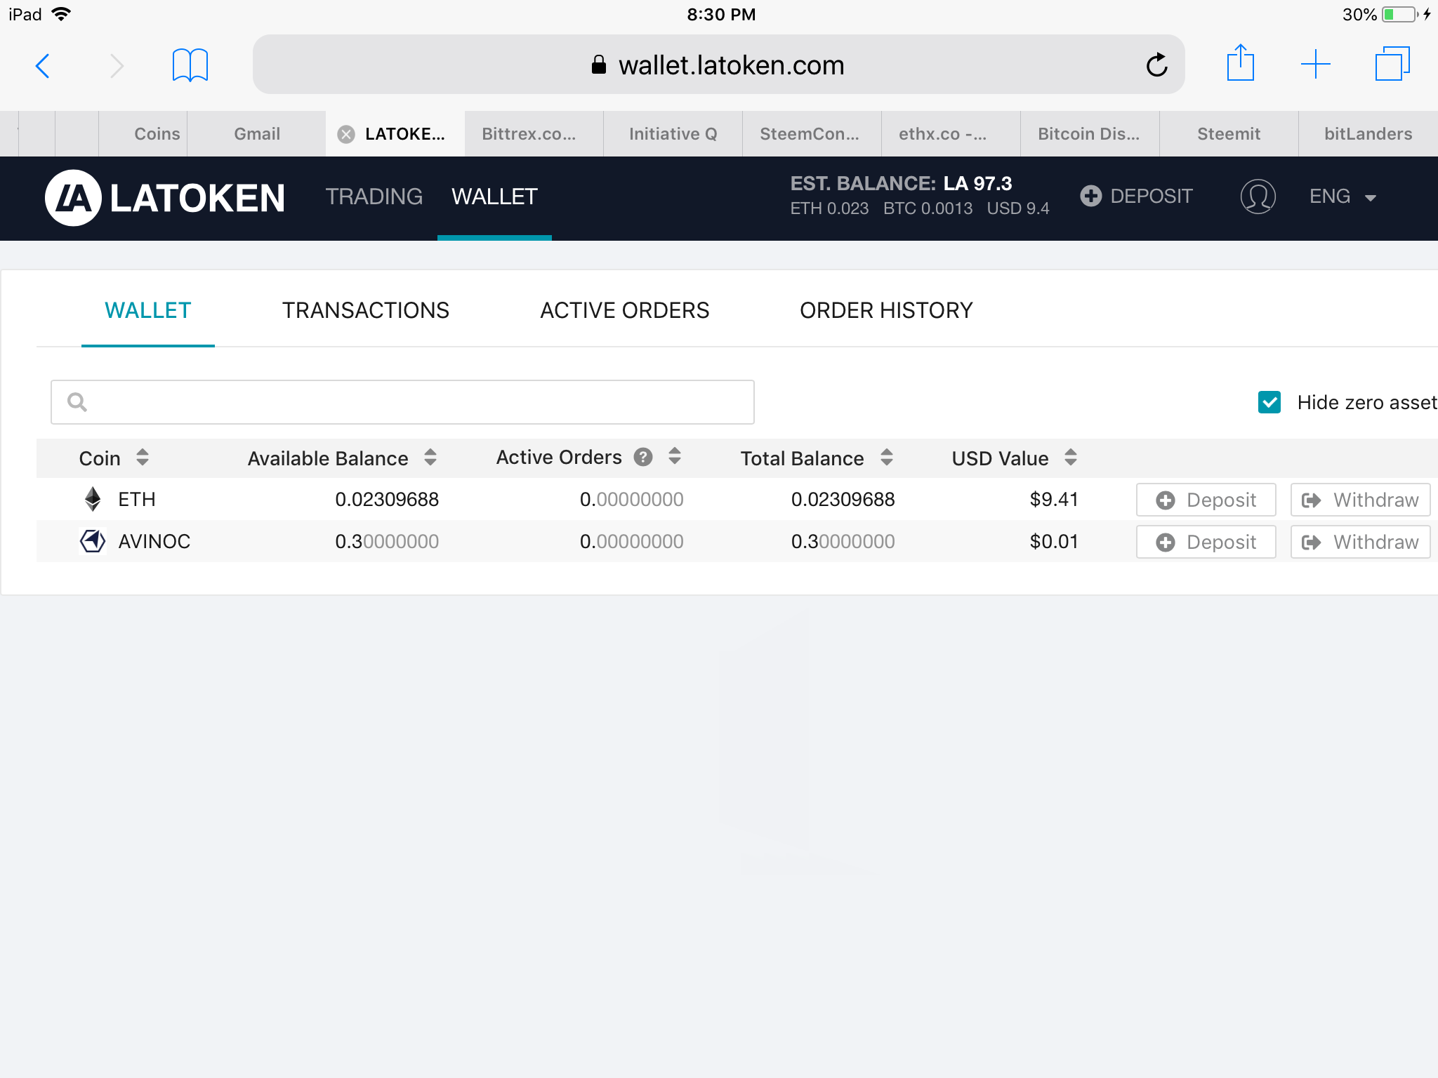Sort by Available Balance column arrows

[x=430, y=458]
